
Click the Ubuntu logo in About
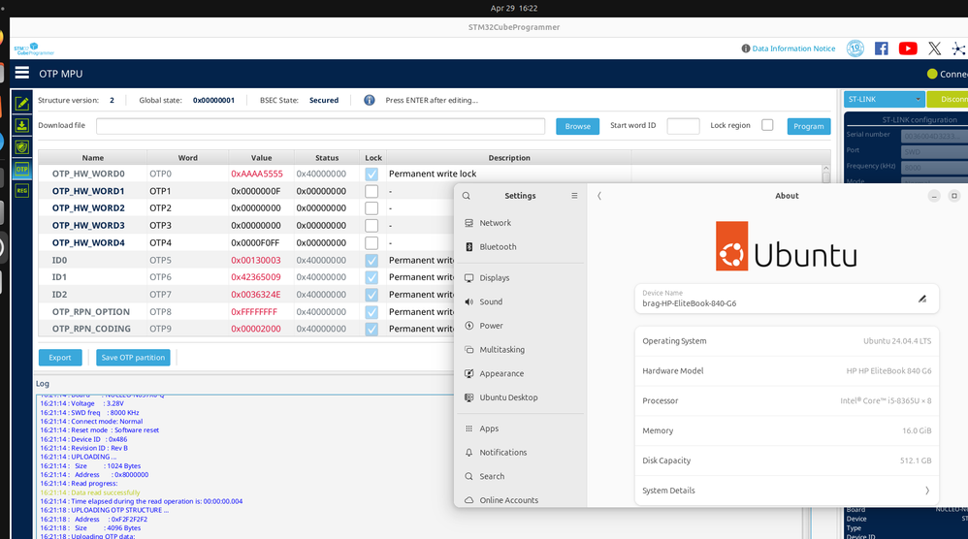(787, 246)
